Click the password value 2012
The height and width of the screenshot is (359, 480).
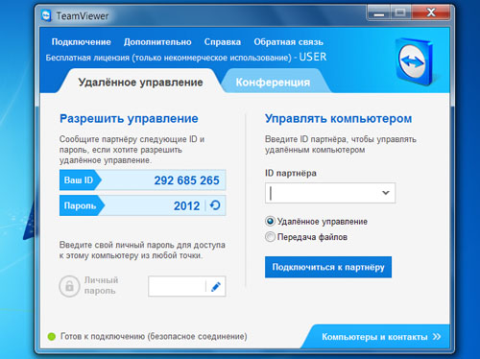pyautogui.click(x=186, y=205)
